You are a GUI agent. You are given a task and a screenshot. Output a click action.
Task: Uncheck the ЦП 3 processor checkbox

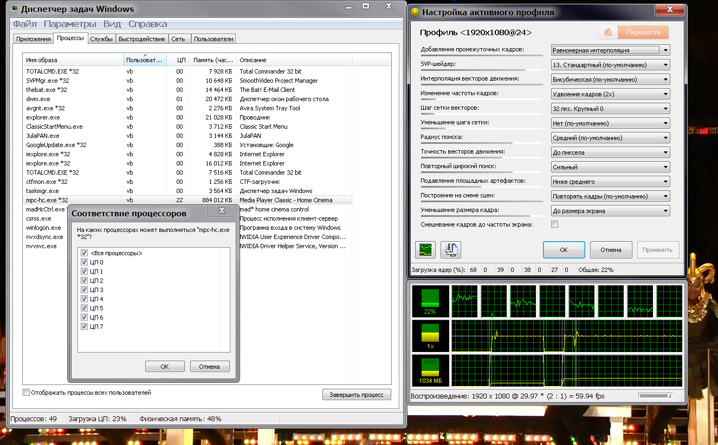coord(84,290)
